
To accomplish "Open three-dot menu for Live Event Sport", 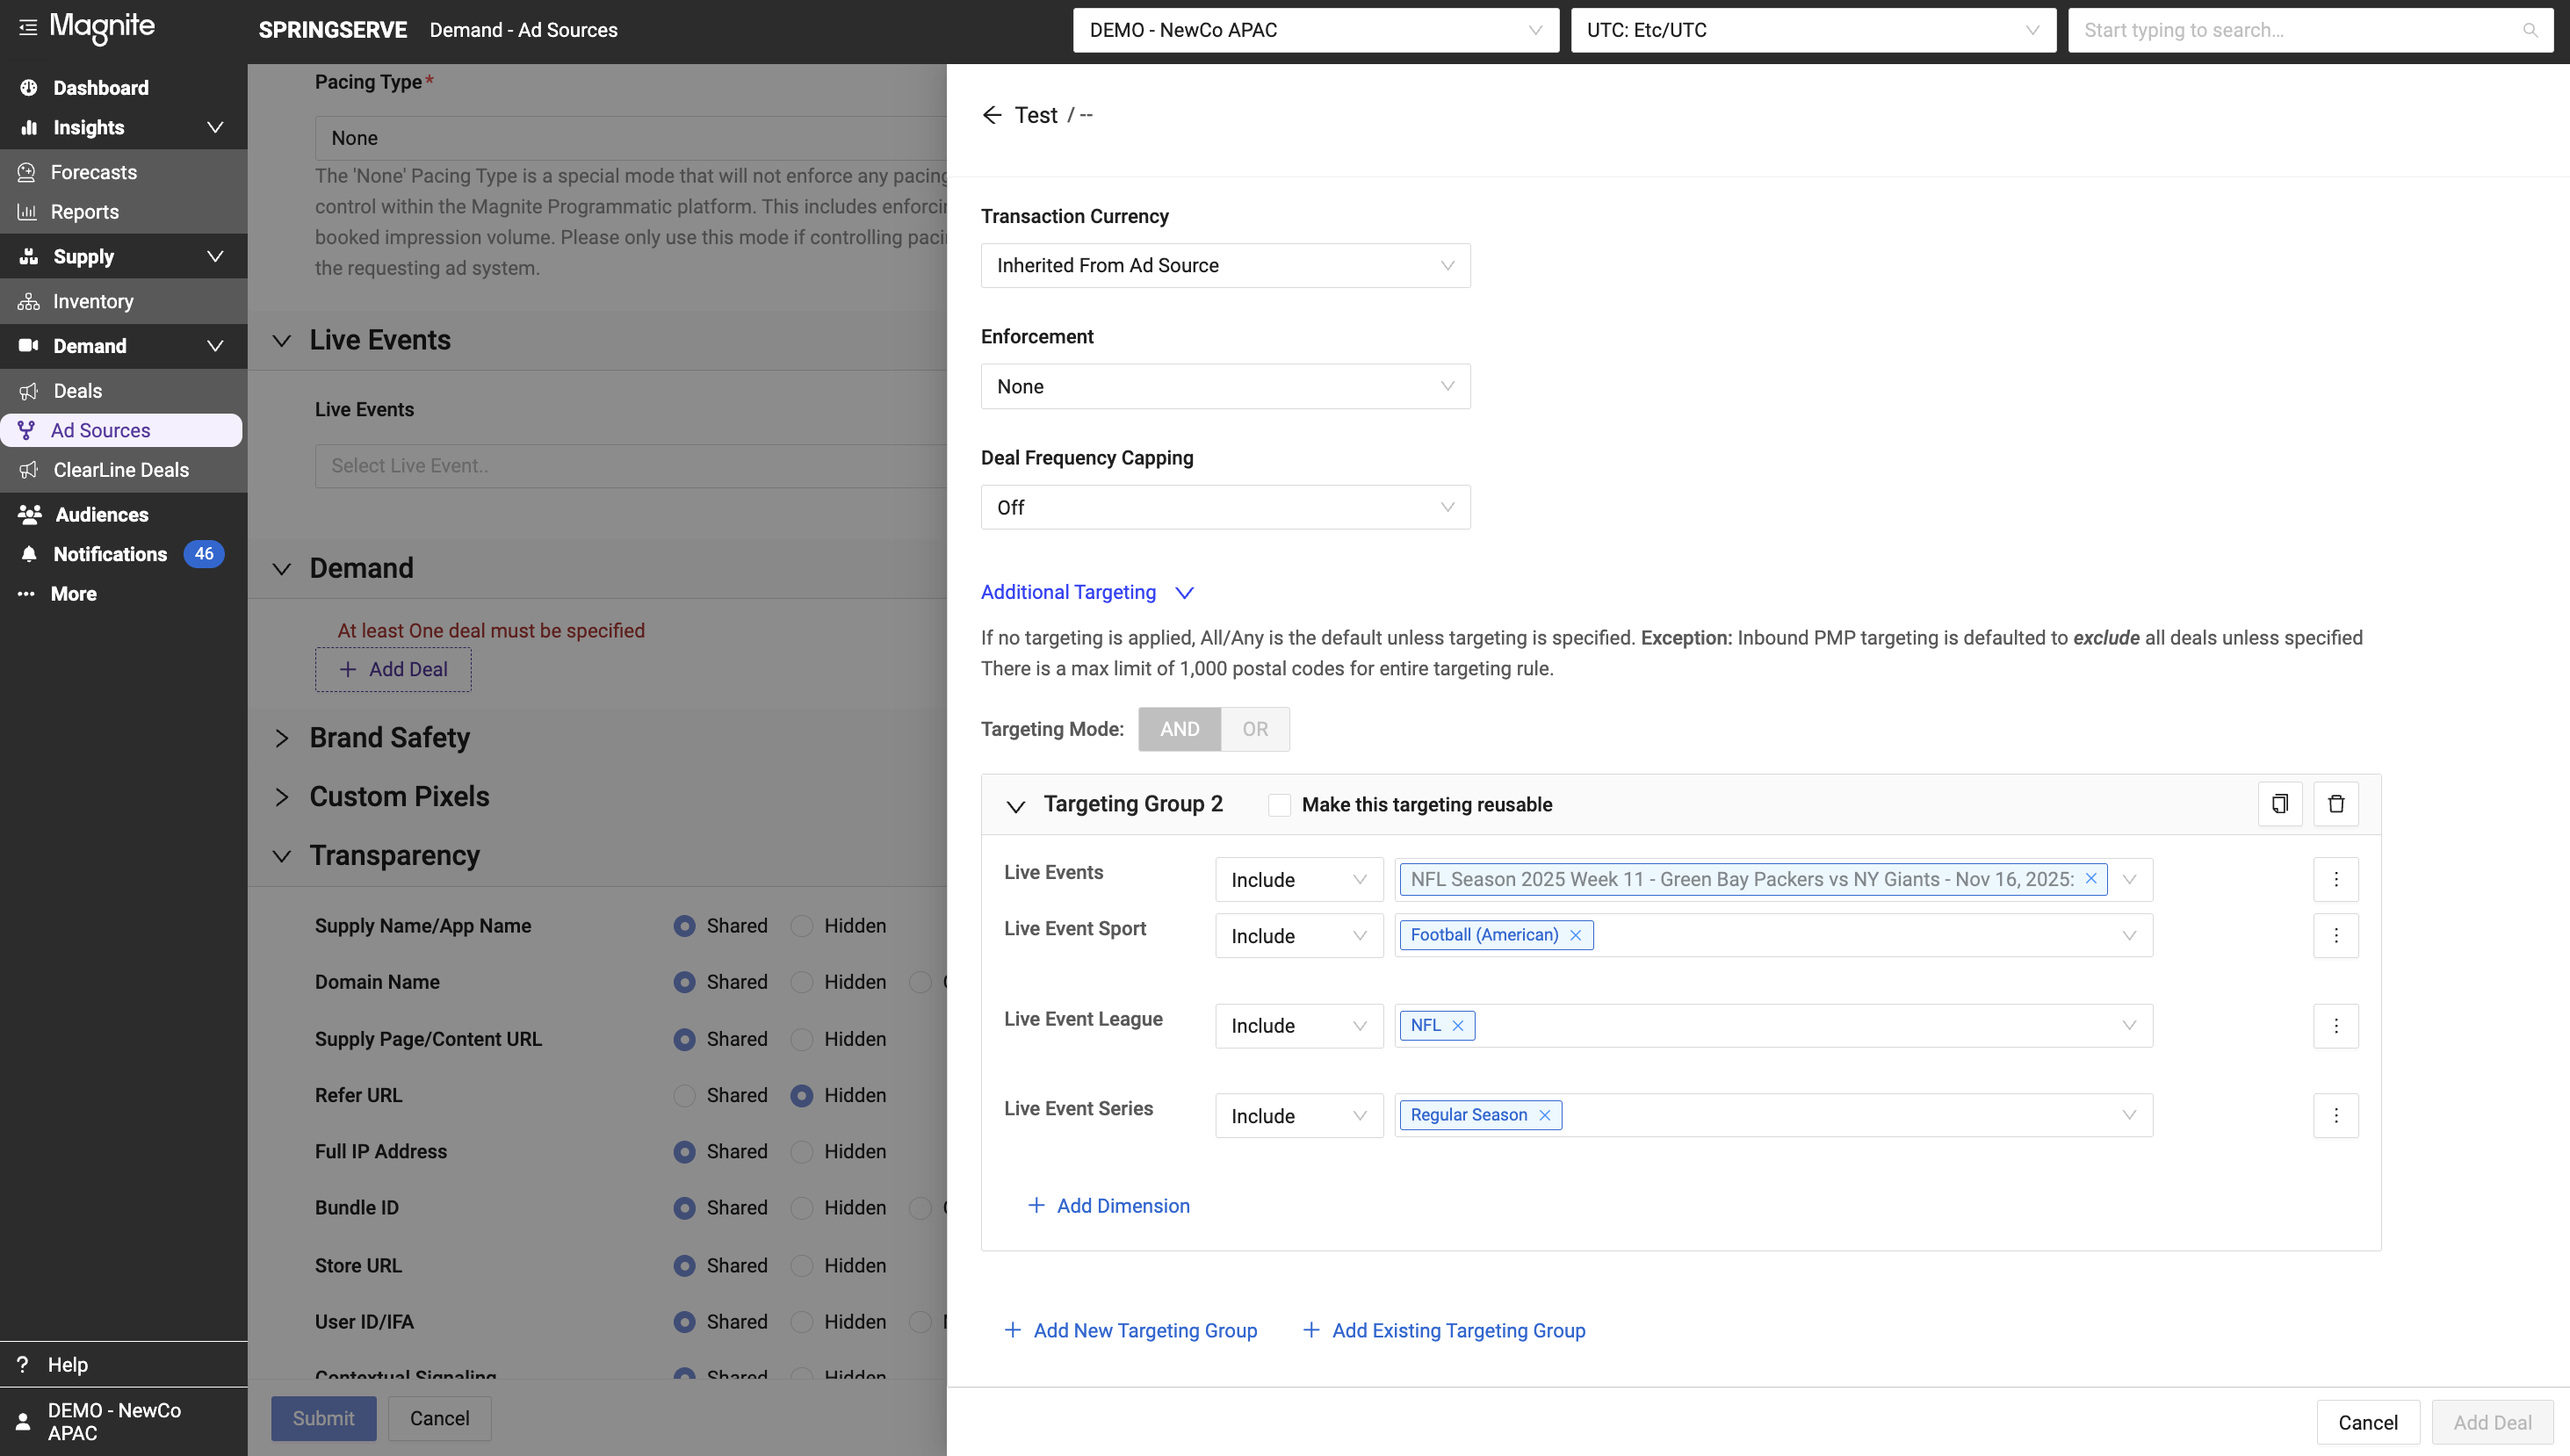I will tap(2336, 935).
